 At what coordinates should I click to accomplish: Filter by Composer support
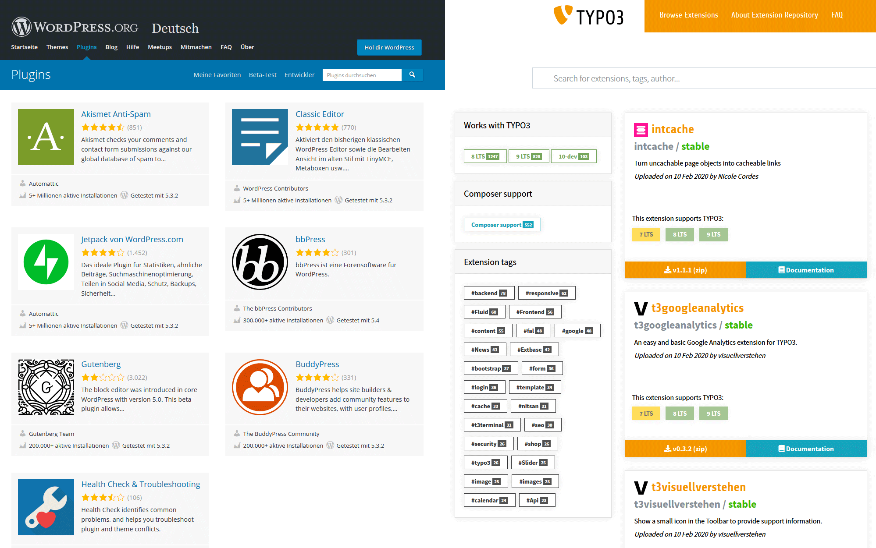502,224
